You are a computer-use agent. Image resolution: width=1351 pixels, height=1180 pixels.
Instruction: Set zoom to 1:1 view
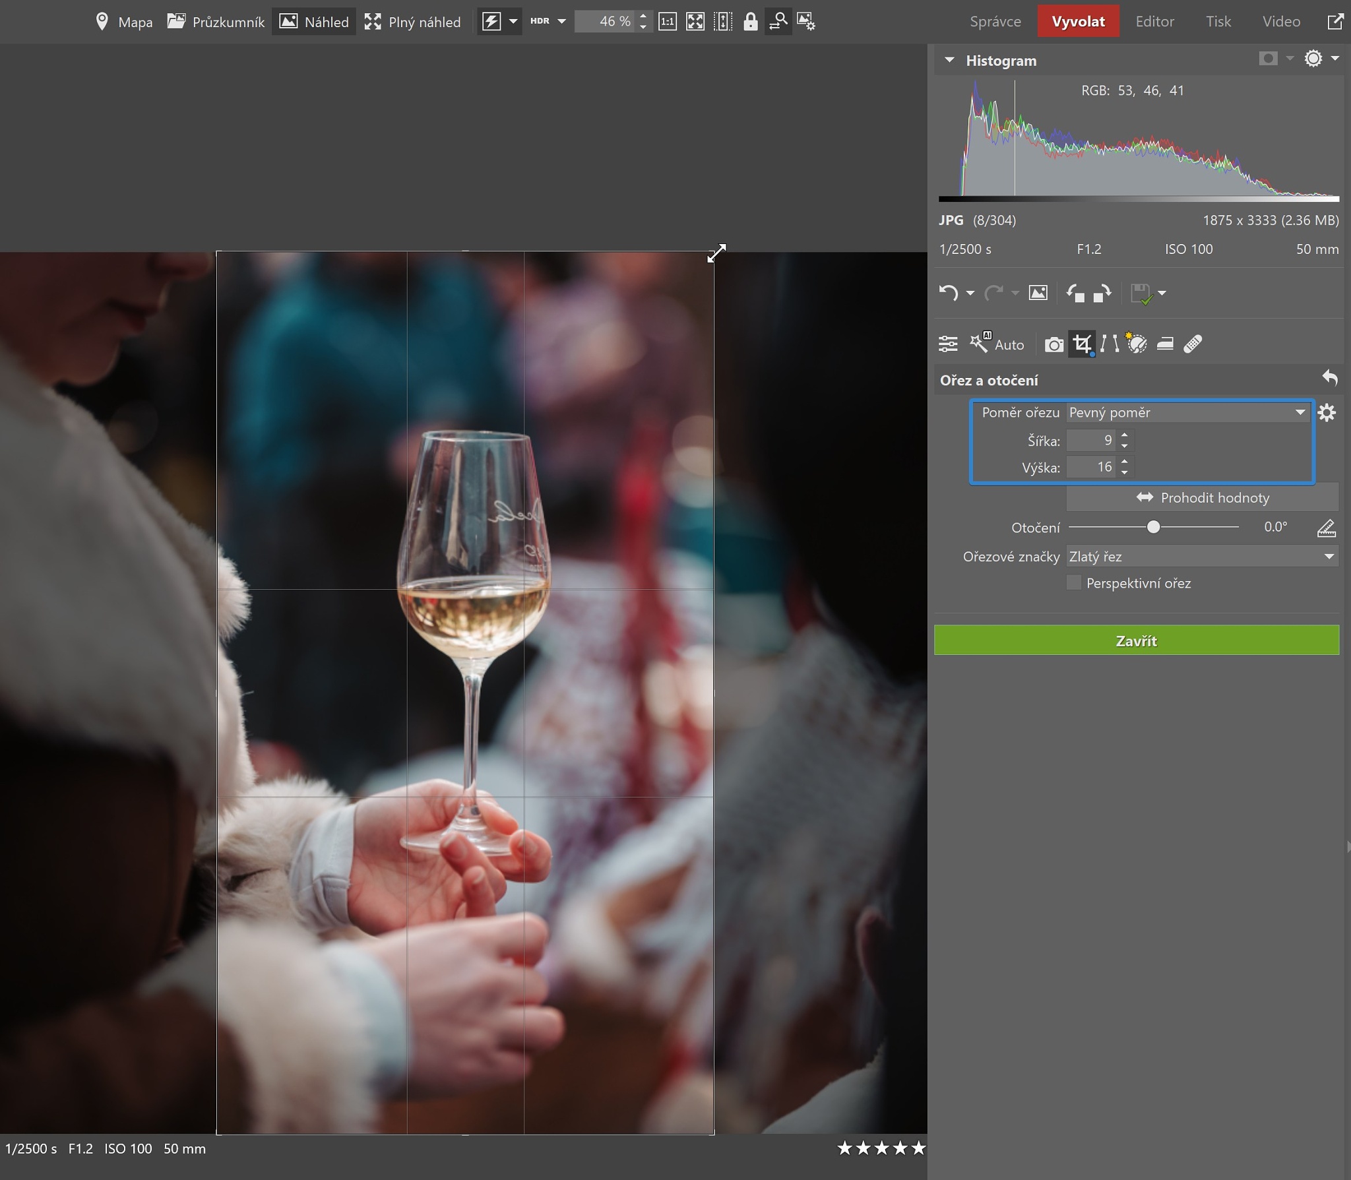[668, 21]
